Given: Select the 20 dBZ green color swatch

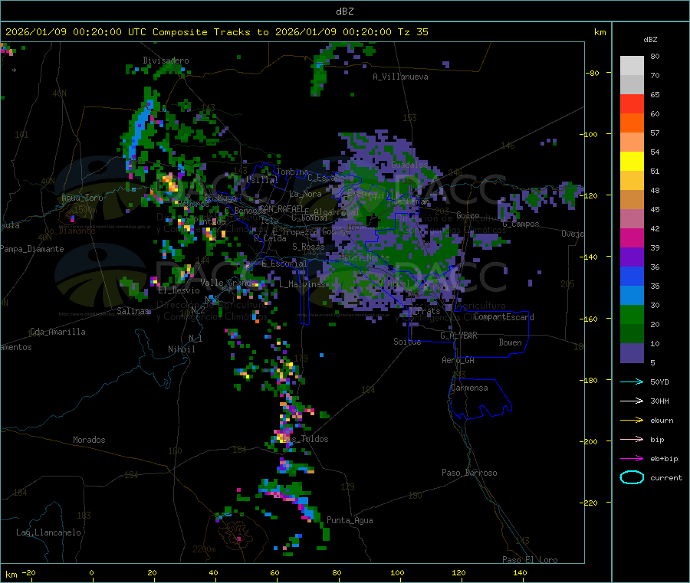Looking at the screenshot, I should point(632,314).
